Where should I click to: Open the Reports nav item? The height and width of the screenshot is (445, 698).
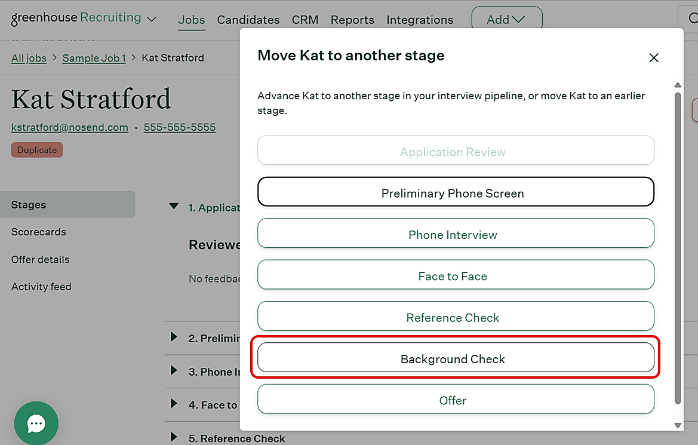[x=352, y=20]
